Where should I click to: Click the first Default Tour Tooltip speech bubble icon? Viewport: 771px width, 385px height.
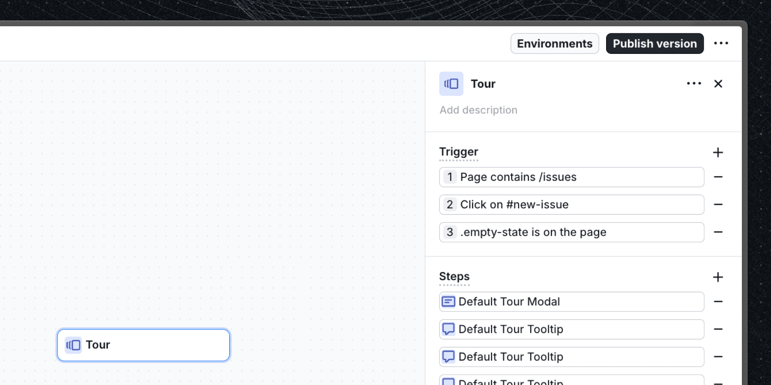(x=448, y=329)
